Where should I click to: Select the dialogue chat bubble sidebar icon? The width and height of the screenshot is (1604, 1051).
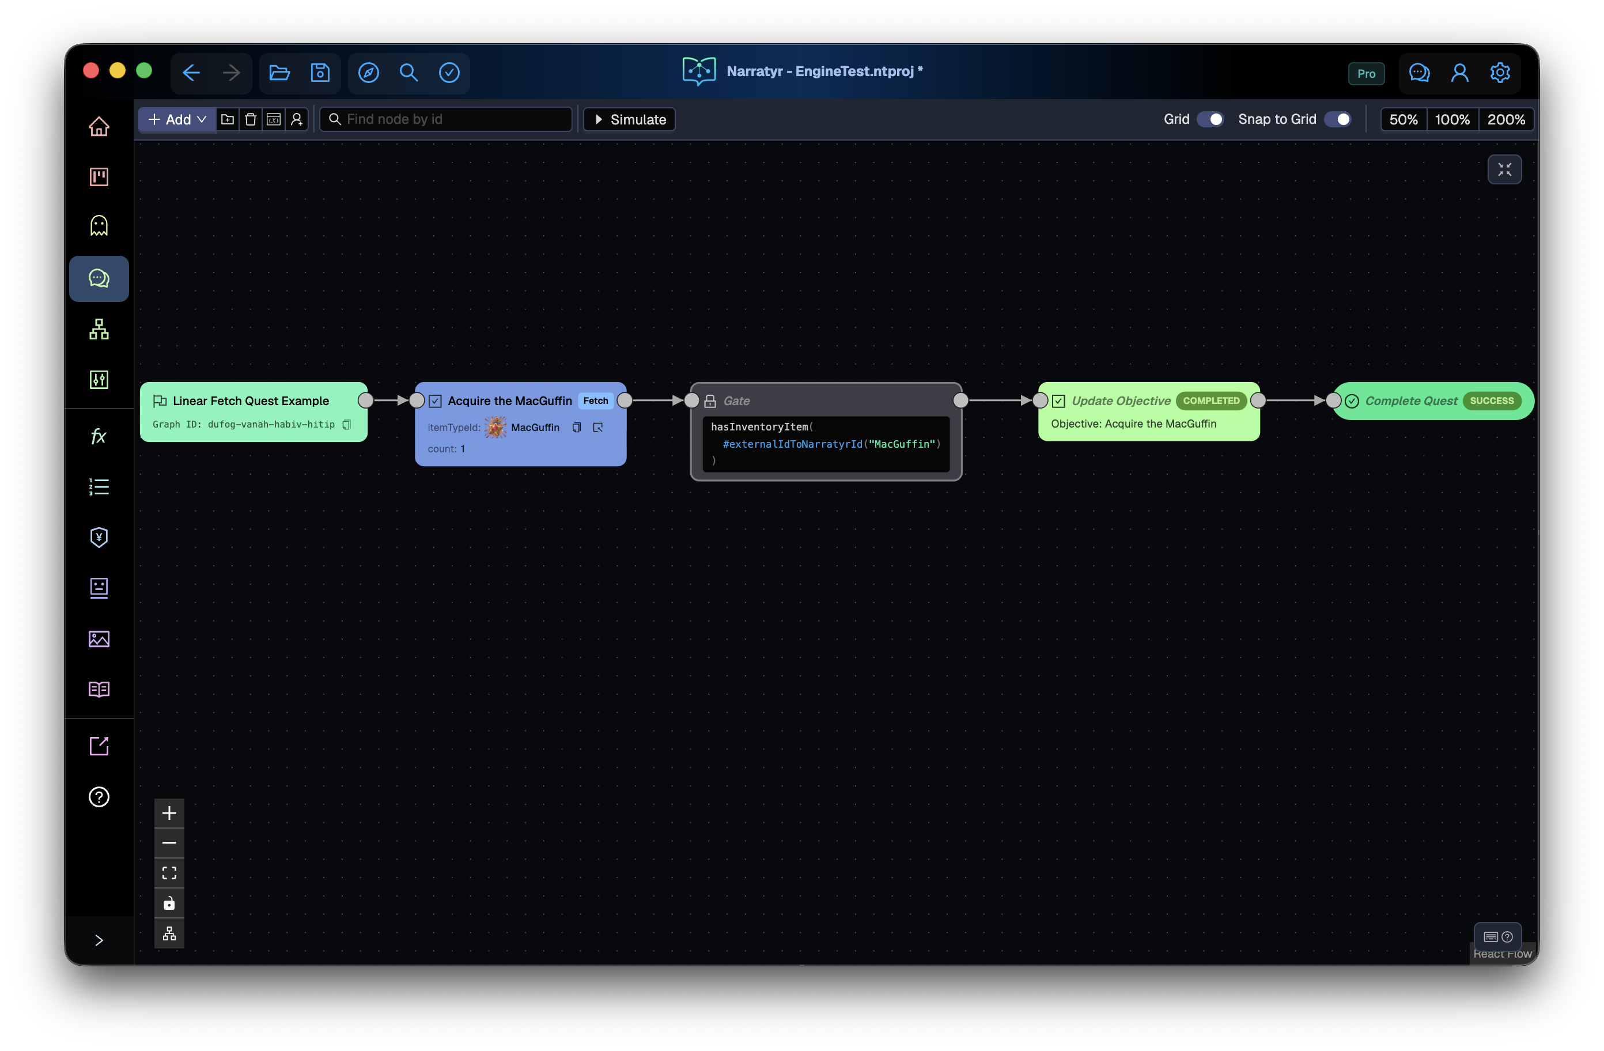(99, 278)
